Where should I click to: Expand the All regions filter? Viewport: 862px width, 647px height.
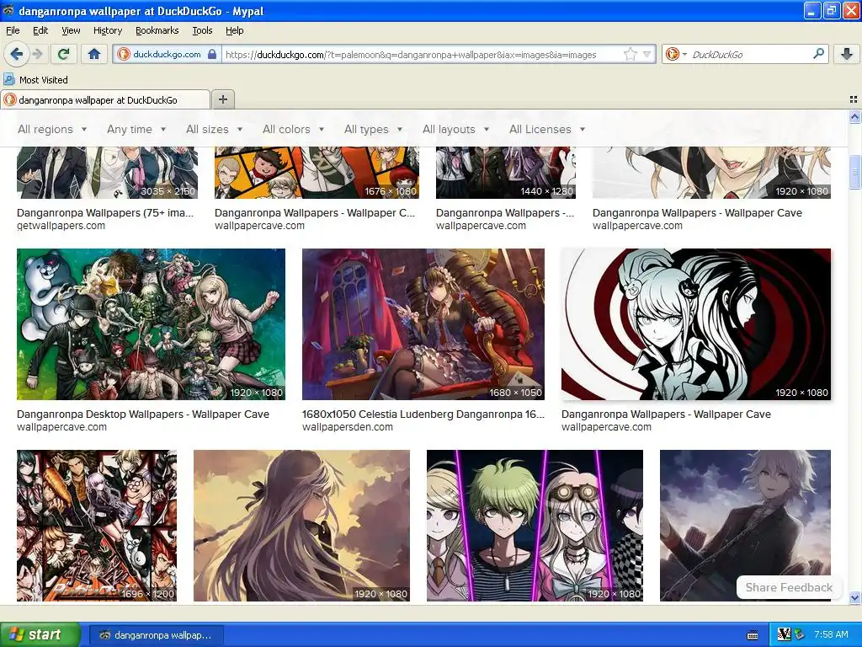click(52, 129)
